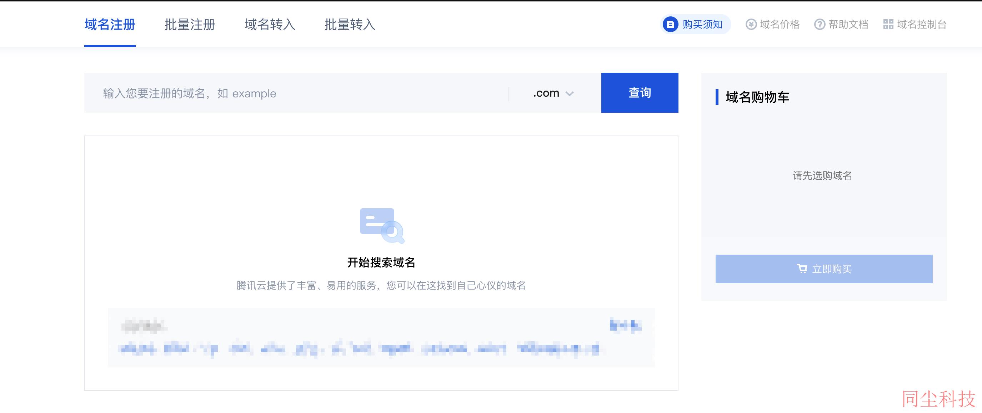This screenshot has width=982, height=413.
Task: View the 域名价格 page
Action: pos(780,24)
